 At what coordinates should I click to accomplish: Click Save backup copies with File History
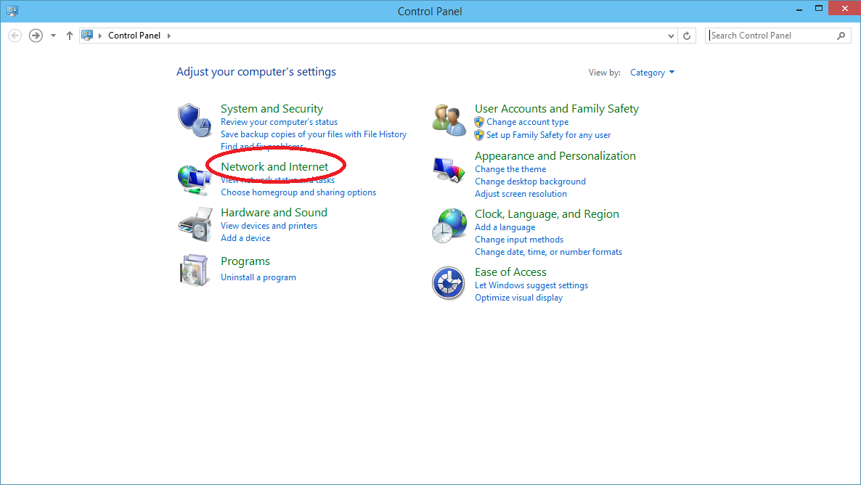[314, 134]
